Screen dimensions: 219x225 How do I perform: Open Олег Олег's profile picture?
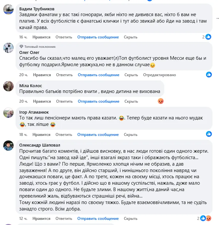[8, 47]
